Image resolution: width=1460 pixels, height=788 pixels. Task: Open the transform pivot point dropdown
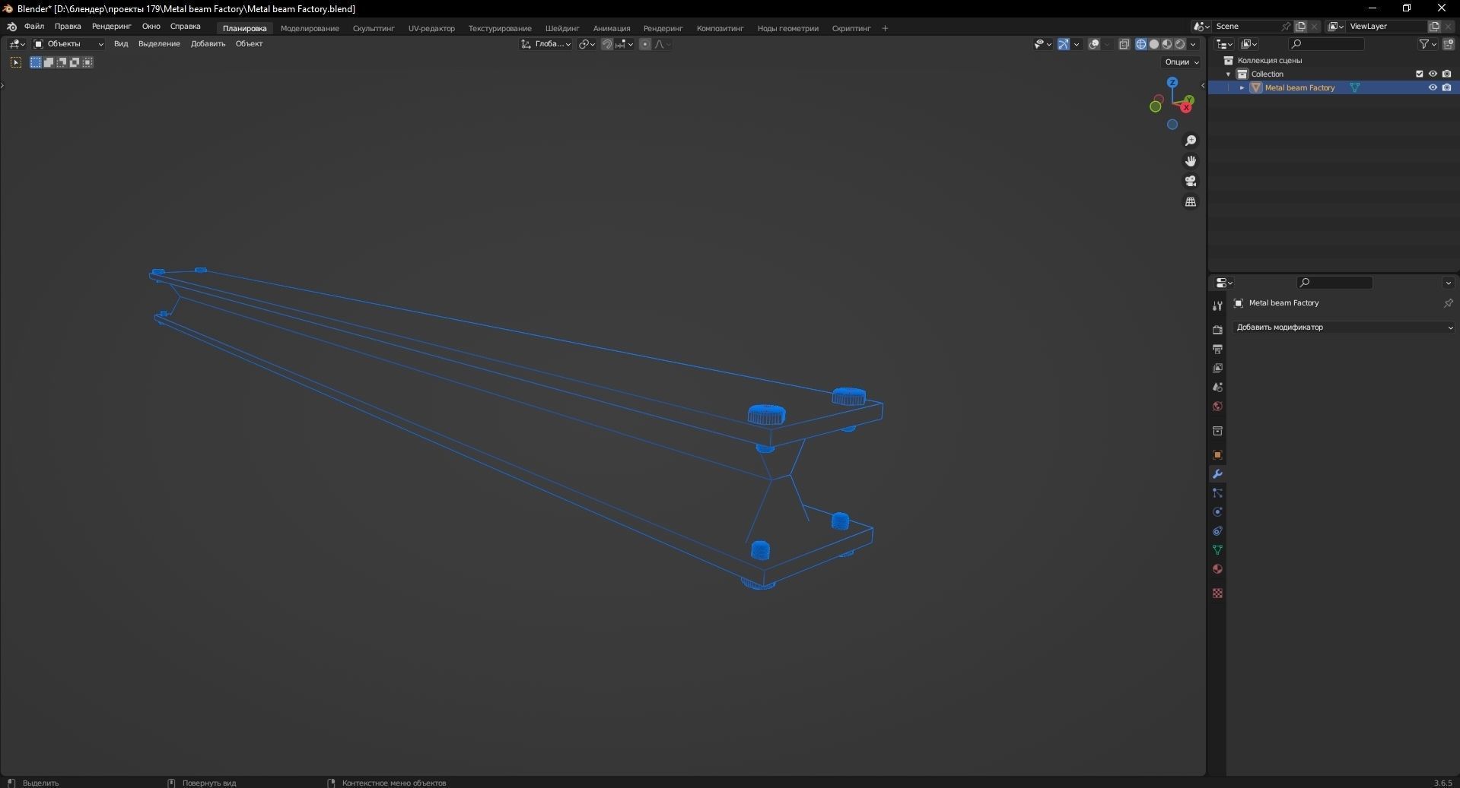pos(587,44)
